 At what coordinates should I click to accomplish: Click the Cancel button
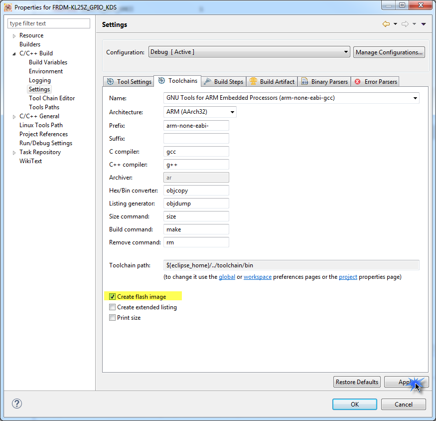click(x=404, y=405)
